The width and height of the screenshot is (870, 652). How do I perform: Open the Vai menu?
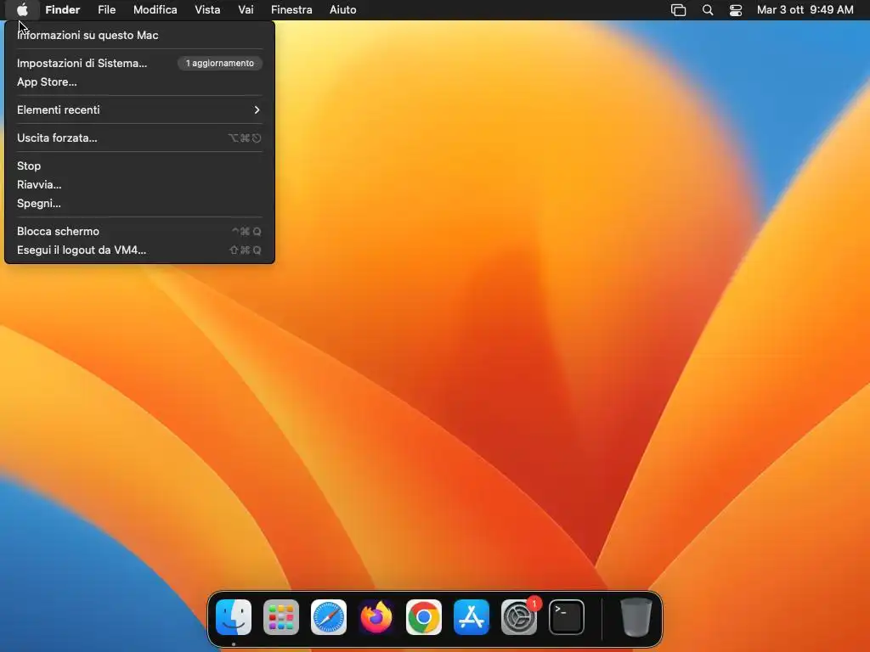(246, 10)
